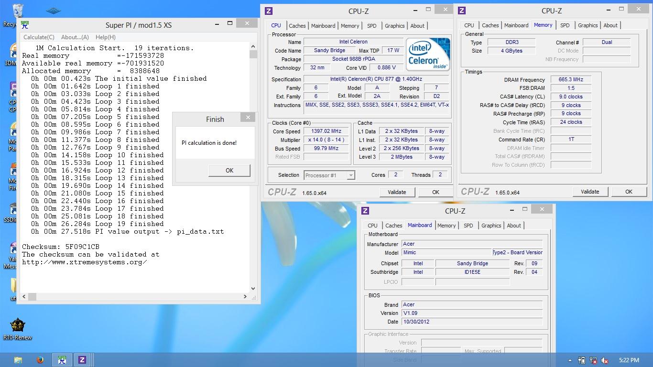Open Graphics tab in CPU-Z Processor window
653x367 pixels.
coord(395,26)
